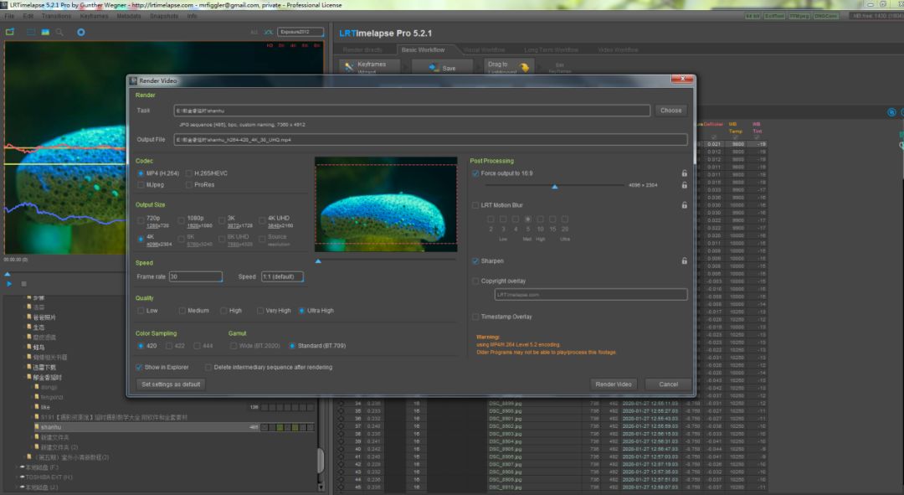
Task: Pick the 1080p output size
Action: pyautogui.click(x=181, y=220)
